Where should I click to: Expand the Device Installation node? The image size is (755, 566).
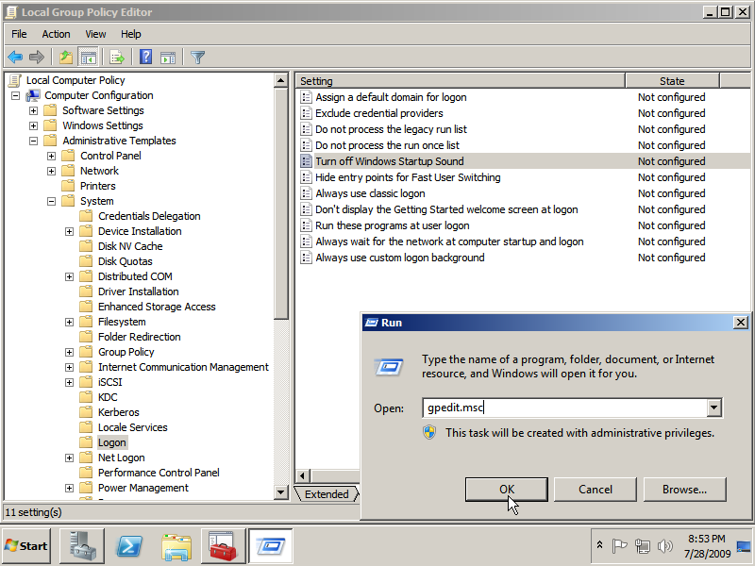click(69, 231)
